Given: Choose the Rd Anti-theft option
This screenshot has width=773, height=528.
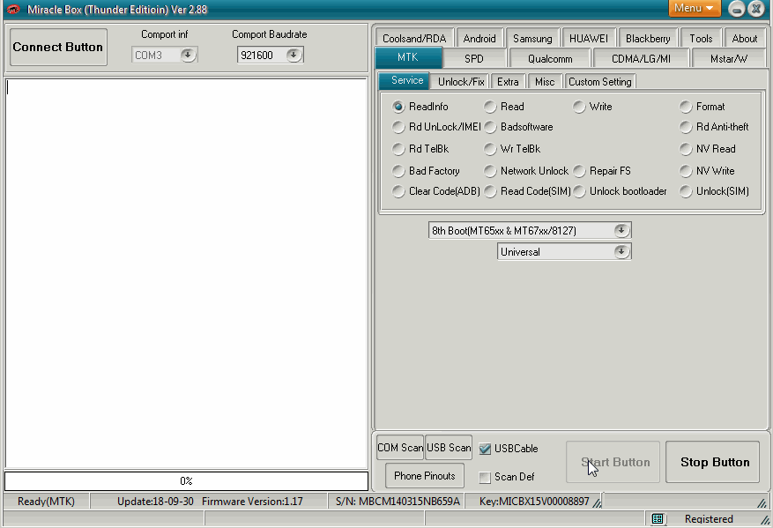Looking at the screenshot, I should tap(686, 127).
